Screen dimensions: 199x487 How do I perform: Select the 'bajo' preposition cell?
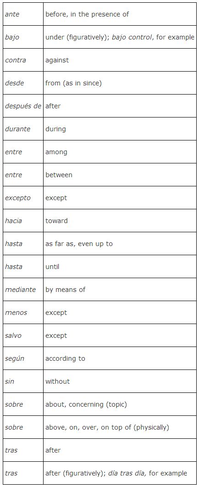(23, 37)
